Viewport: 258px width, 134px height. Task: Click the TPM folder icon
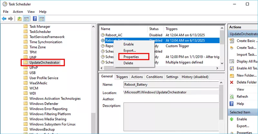click(x=25, y=52)
